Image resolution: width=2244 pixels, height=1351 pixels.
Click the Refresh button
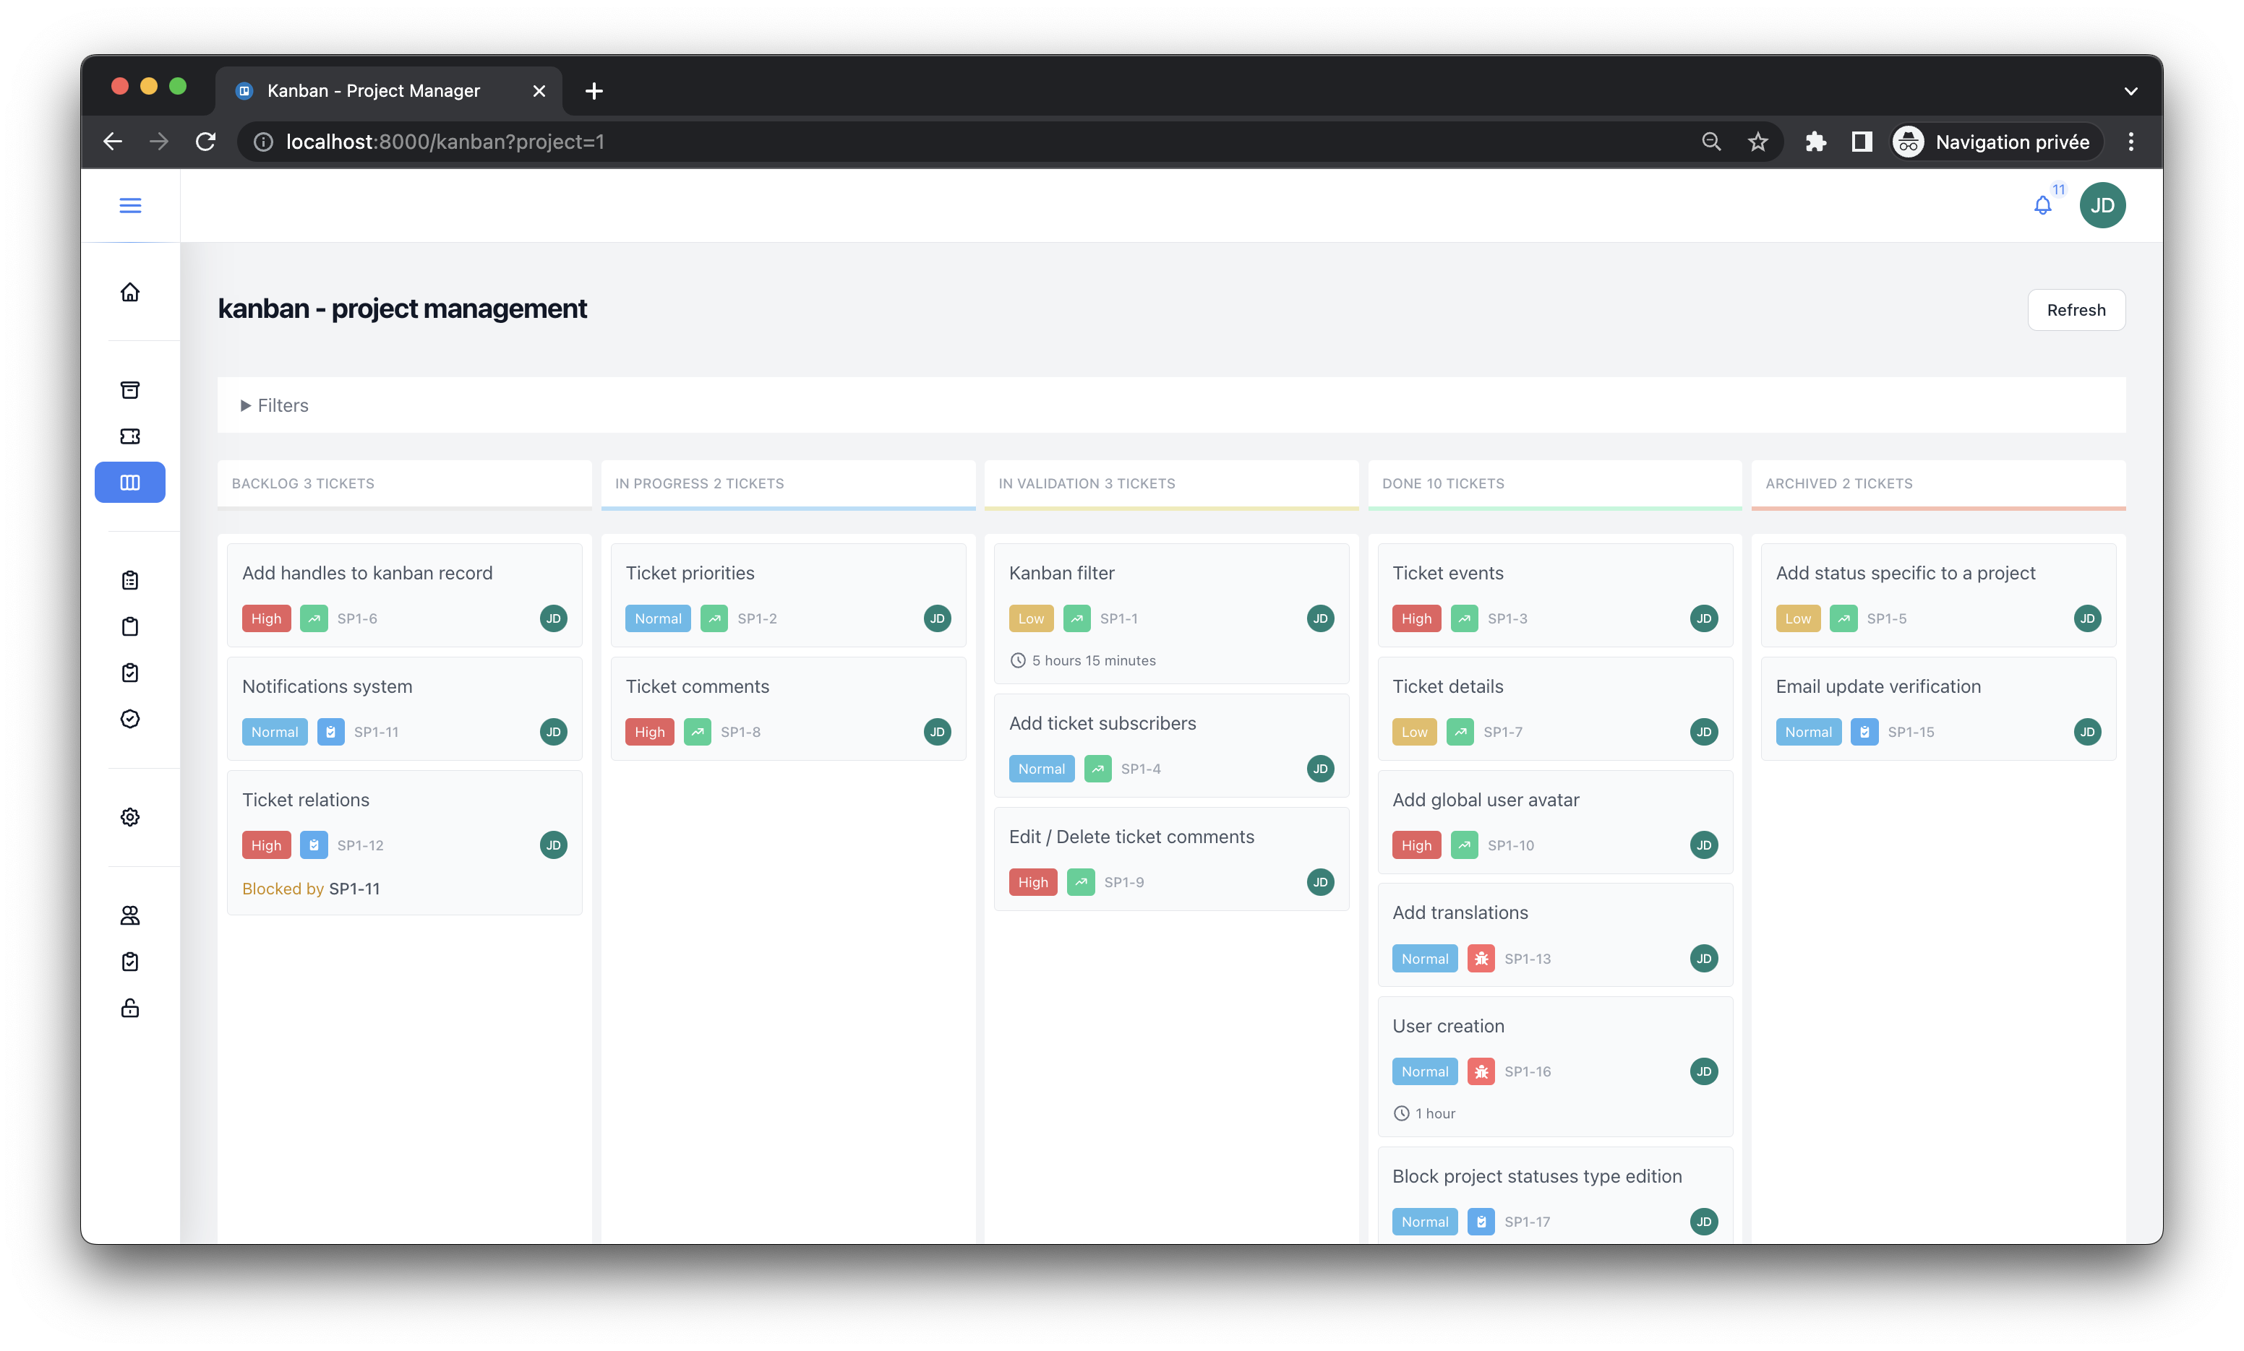tap(2076, 311)
